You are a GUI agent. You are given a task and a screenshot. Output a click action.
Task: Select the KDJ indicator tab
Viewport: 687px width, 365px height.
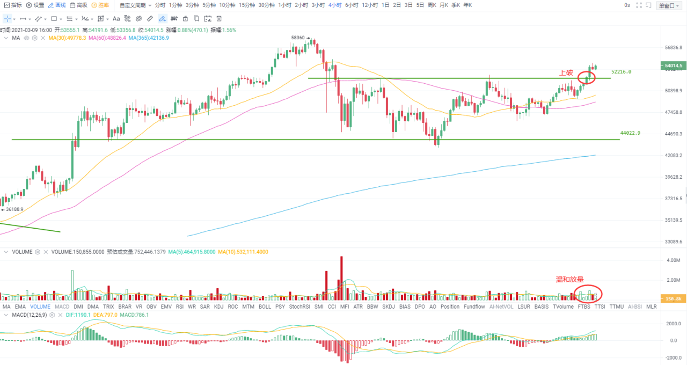pos(218,306)
